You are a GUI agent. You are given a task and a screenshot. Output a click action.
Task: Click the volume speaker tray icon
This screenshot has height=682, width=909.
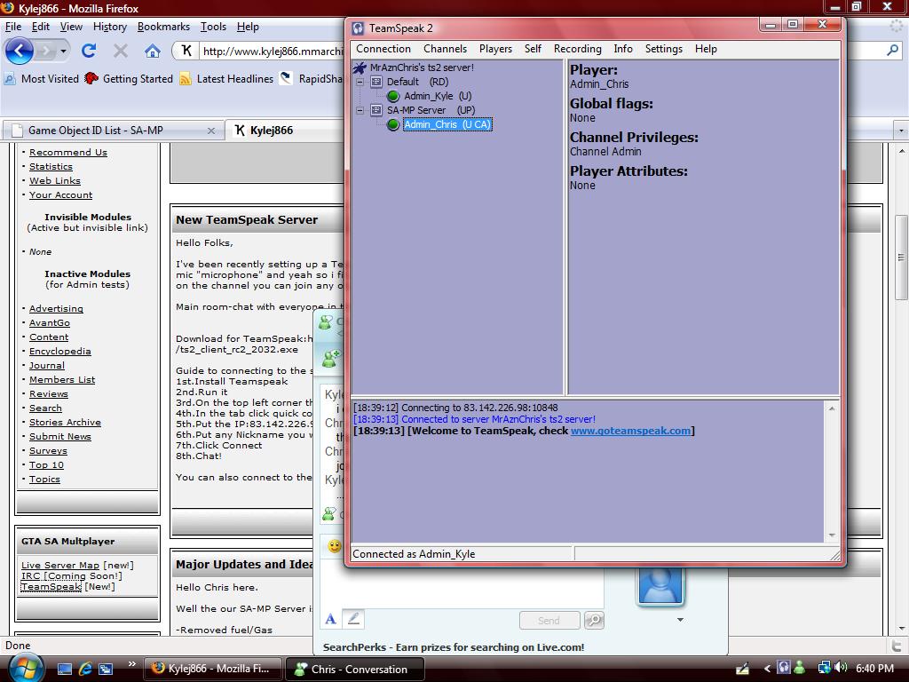pyautogui.click(x=842, y=668)
